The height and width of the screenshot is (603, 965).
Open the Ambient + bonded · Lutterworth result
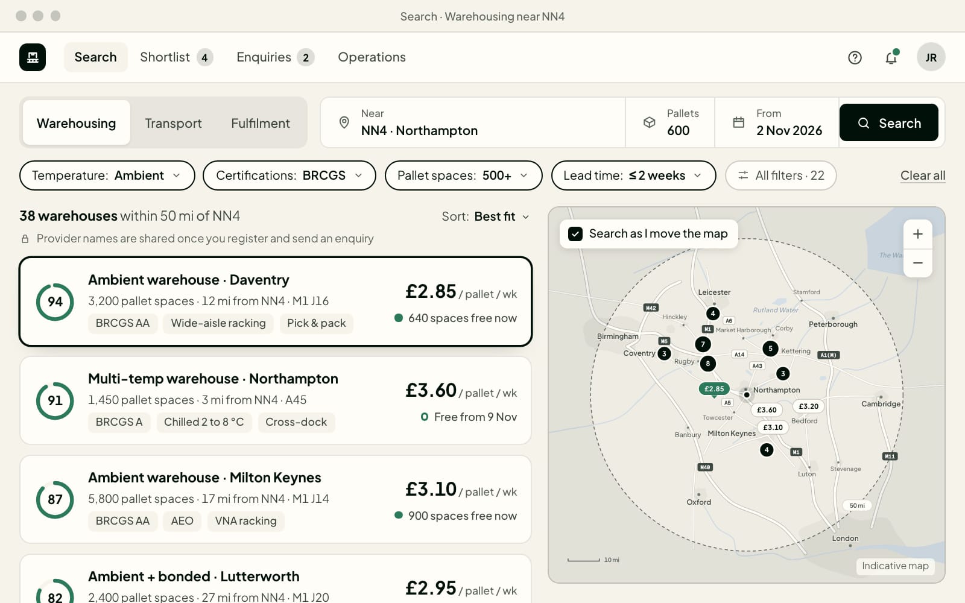(x=276, y=579)
